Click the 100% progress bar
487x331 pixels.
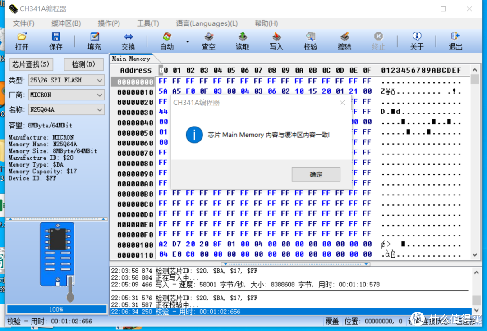56,309
